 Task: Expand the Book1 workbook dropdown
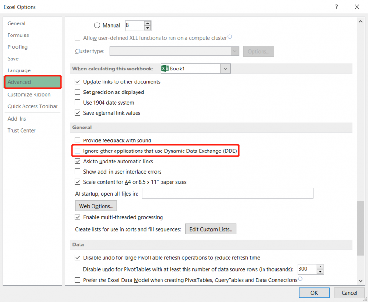coord(226,69)
